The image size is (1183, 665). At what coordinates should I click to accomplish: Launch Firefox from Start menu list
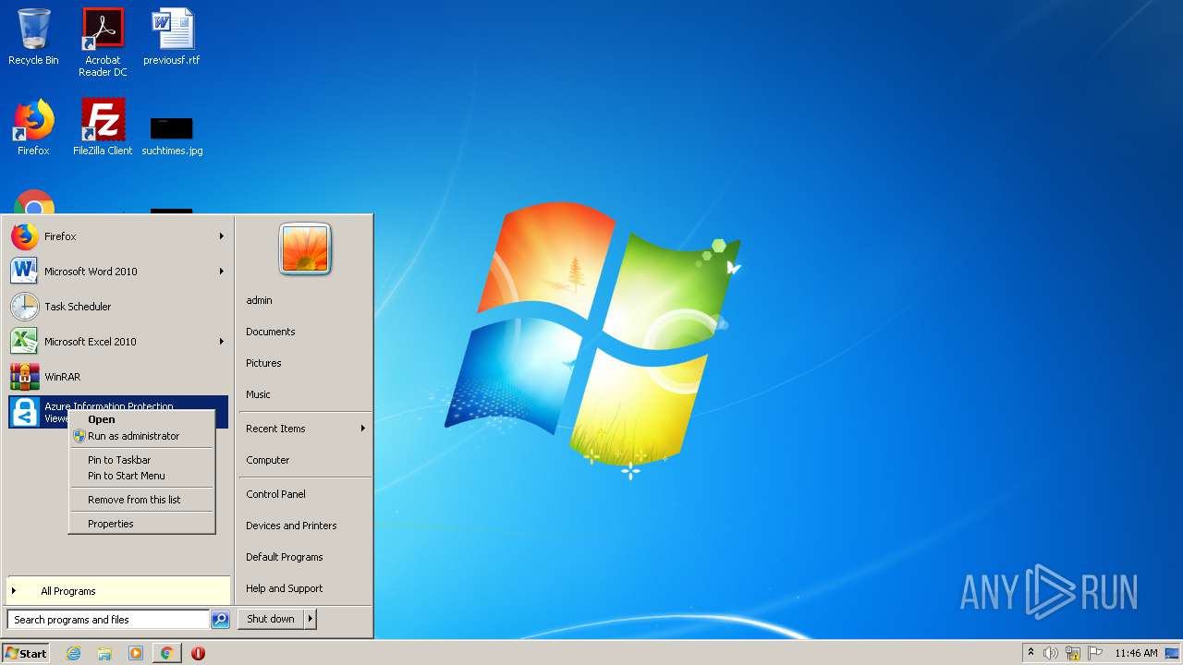pos(118,236)
